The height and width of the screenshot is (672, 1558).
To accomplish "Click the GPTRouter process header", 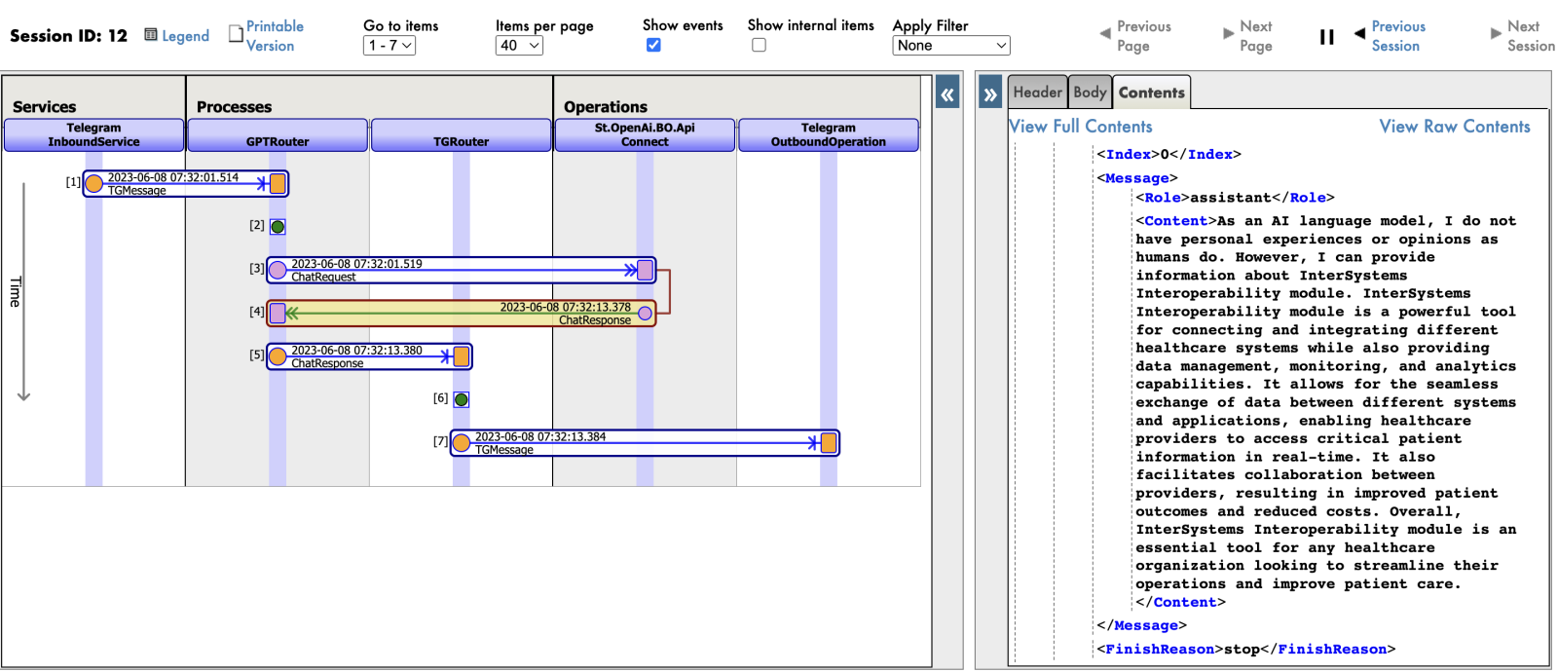I will tap(278, 135).
